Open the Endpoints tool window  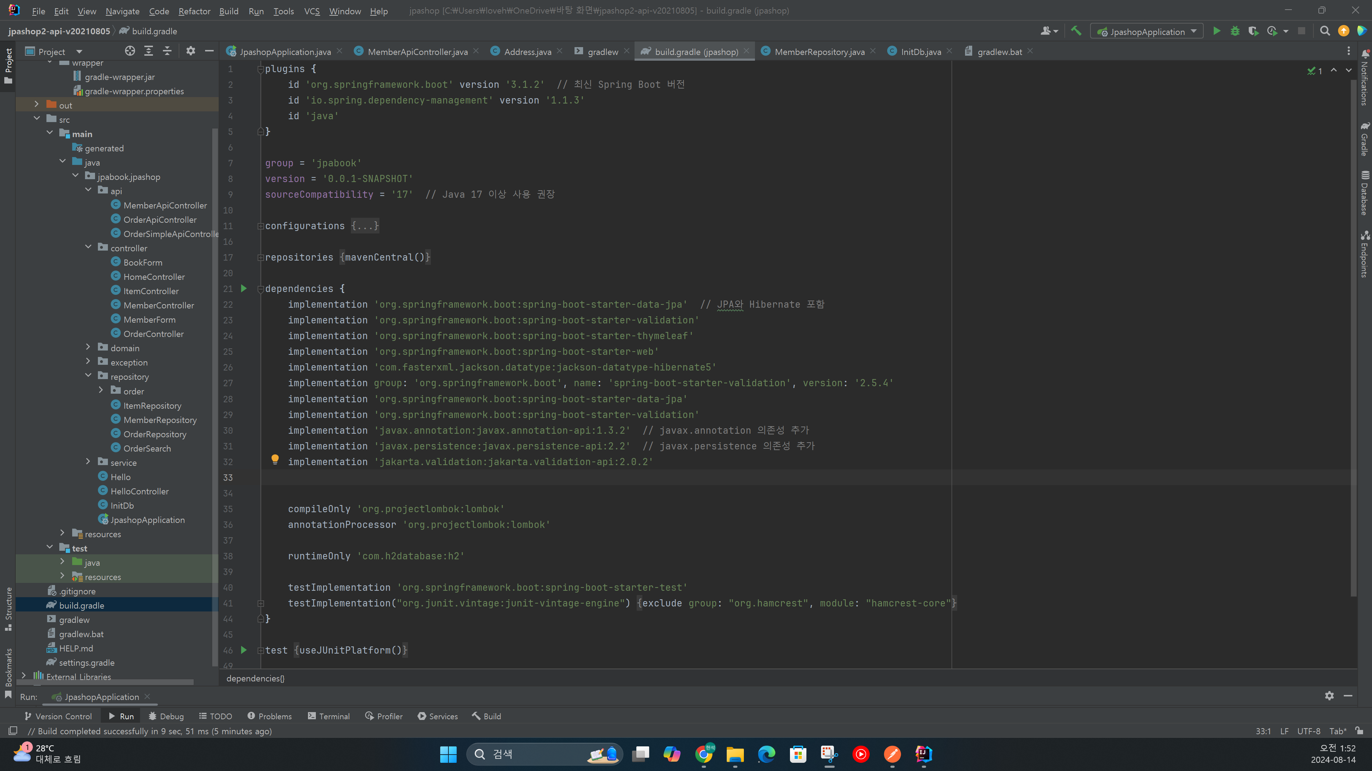coord(1364,254)
